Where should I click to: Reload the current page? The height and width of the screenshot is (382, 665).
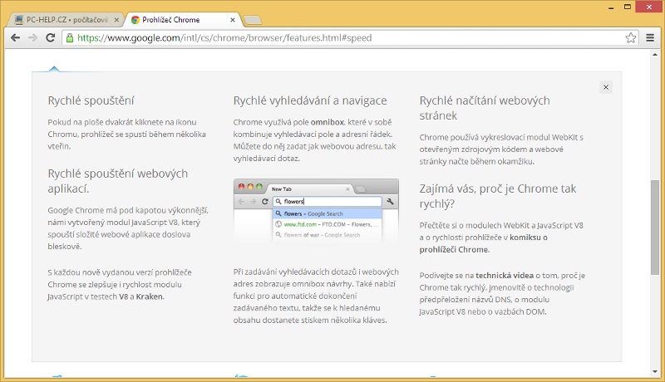click(x=51, y=37)
